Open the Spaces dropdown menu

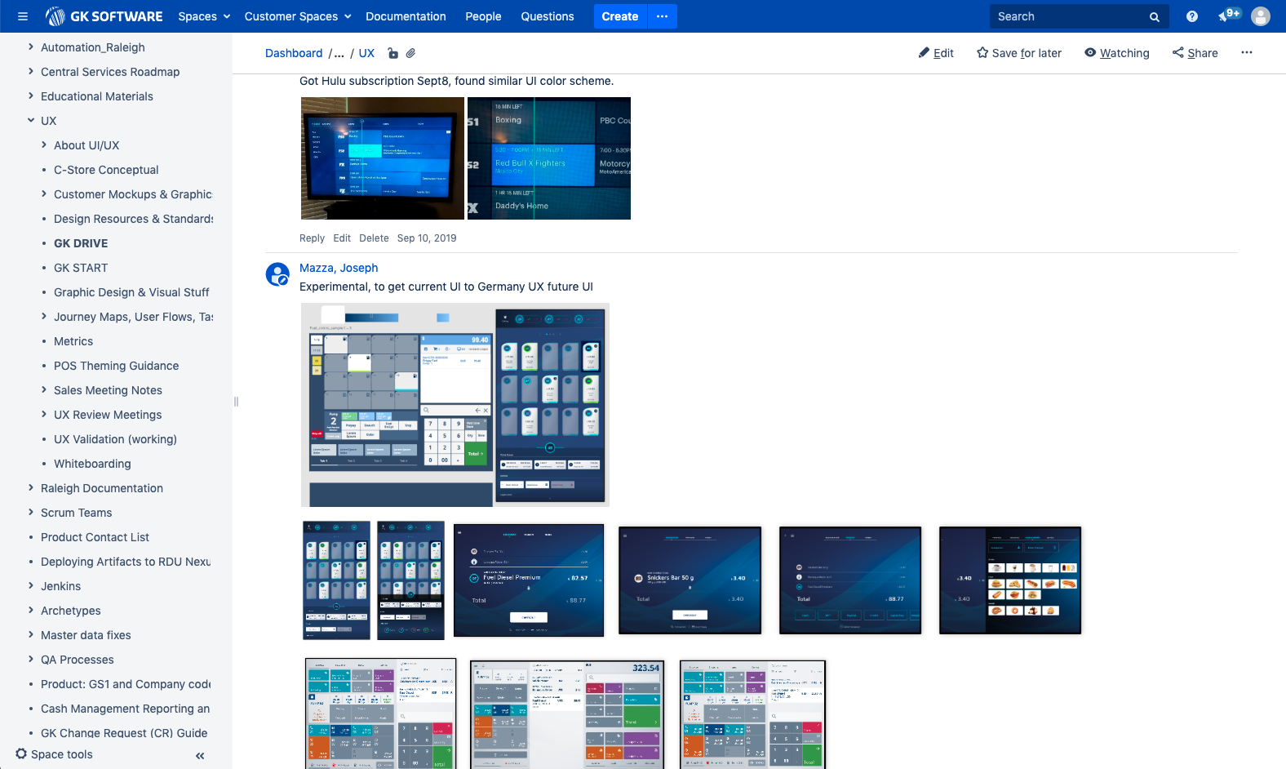pos(204,16)
